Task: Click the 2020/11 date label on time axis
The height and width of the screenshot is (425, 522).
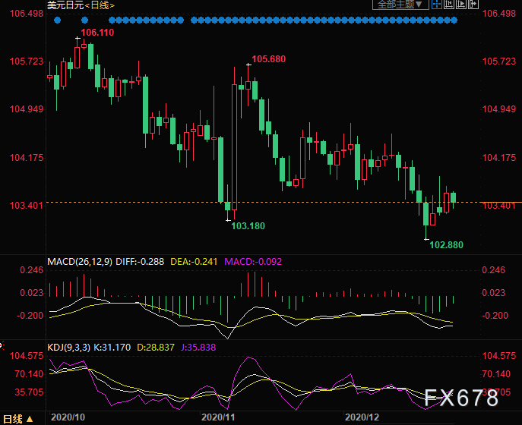Action: point(217,417)
